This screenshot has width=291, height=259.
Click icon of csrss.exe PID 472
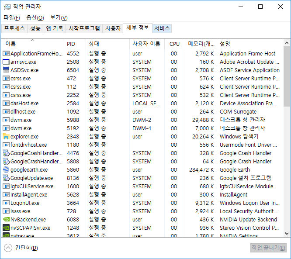(6, 78)
